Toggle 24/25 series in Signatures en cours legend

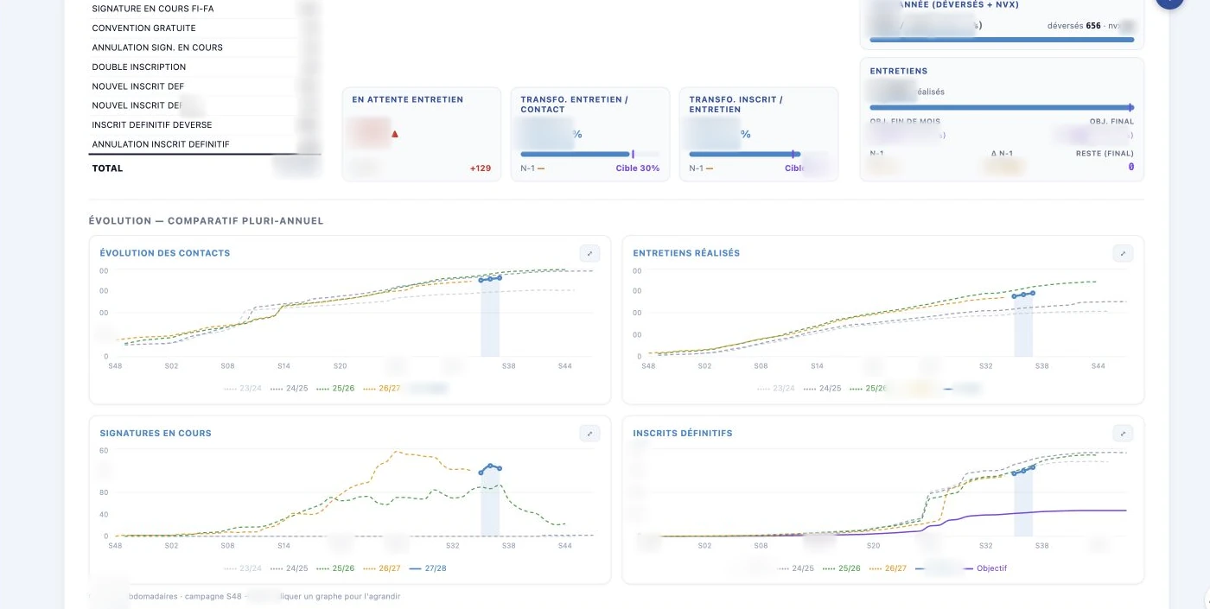[290, 568]
